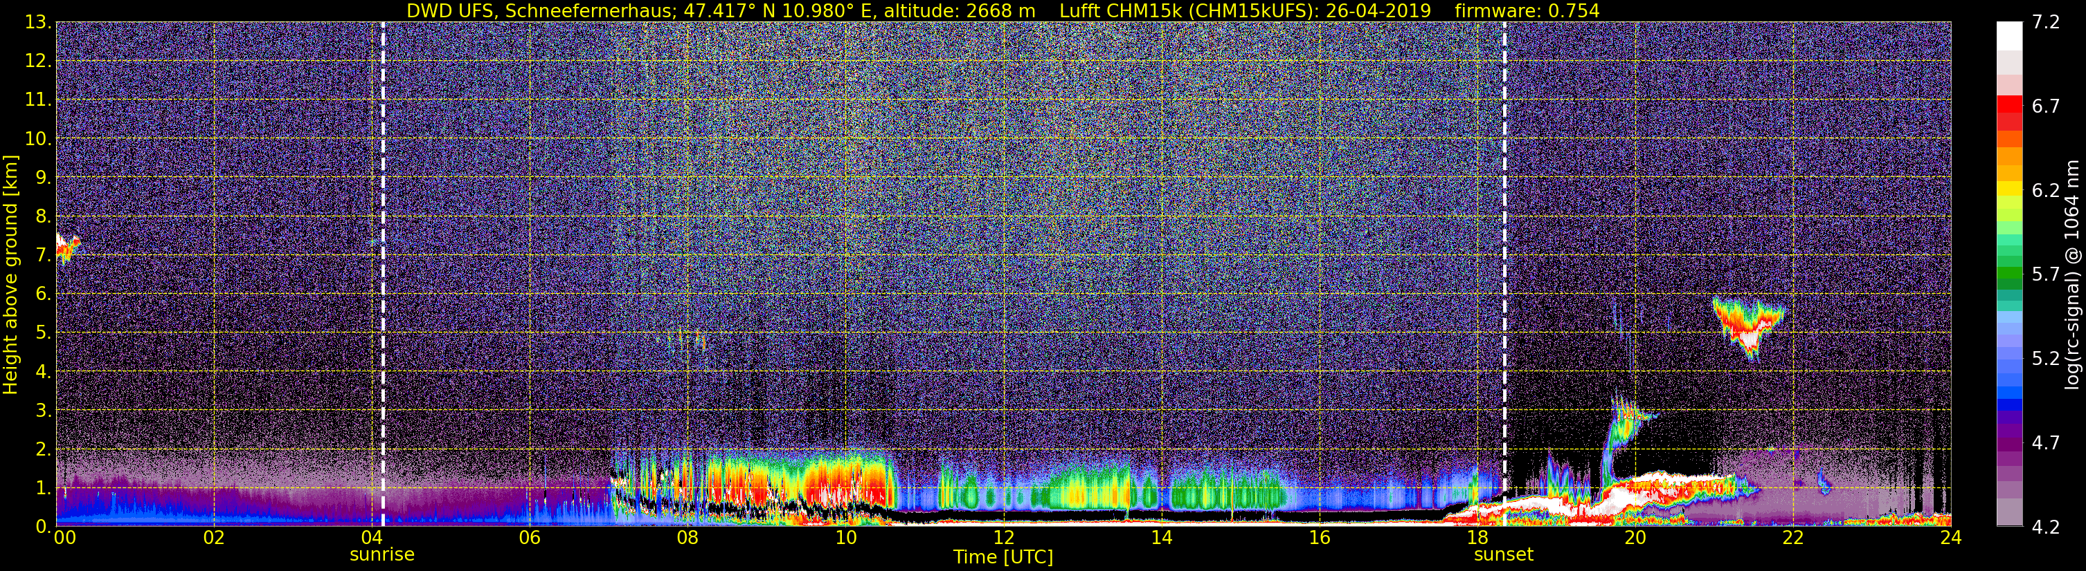
Task: Click the x-axis tick label 04
Action: pos(372,538)
